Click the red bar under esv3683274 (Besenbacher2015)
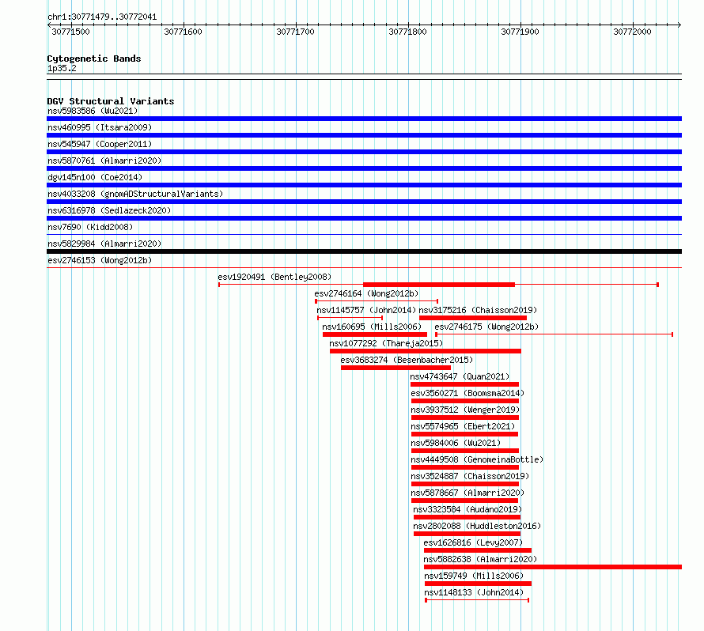 pyautogui.click(x=396, y=368)
